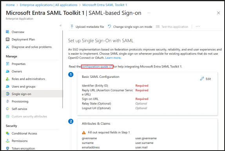Click the warning triangle in Attributes & Claims

pos(83,133)
